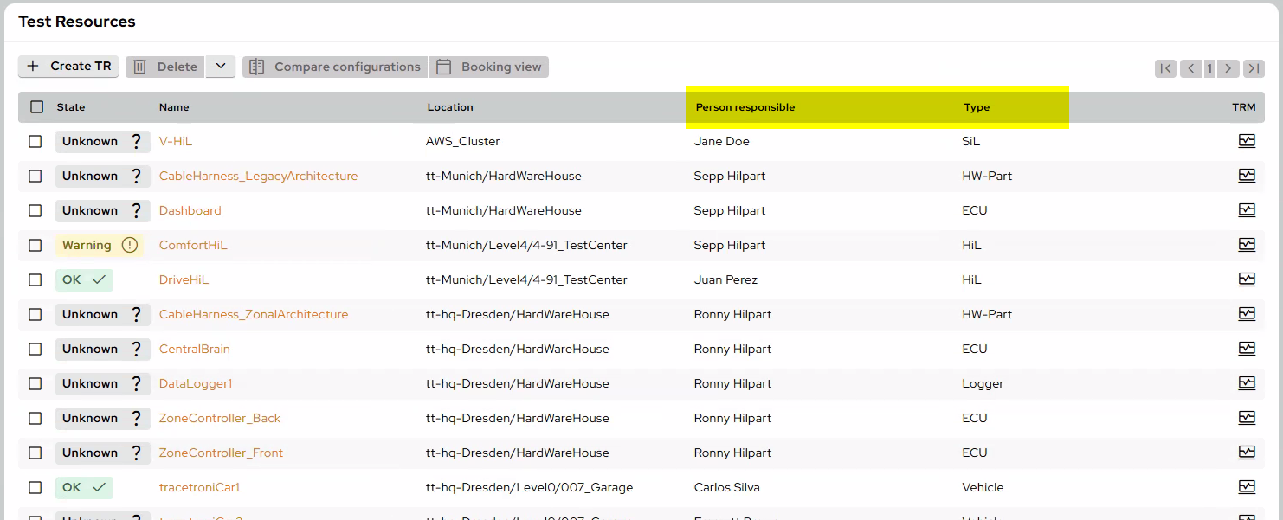The image size is (1283, 520).
Task: Check the DataLogger1 row checkbox
Action: pos(35,383)
